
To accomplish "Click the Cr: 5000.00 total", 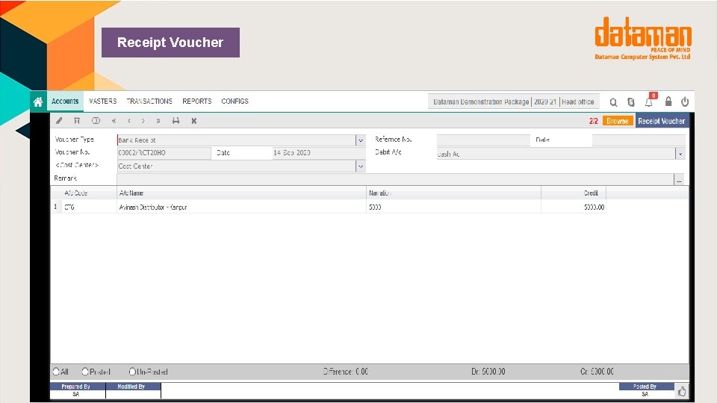I will tap(597, 372).
